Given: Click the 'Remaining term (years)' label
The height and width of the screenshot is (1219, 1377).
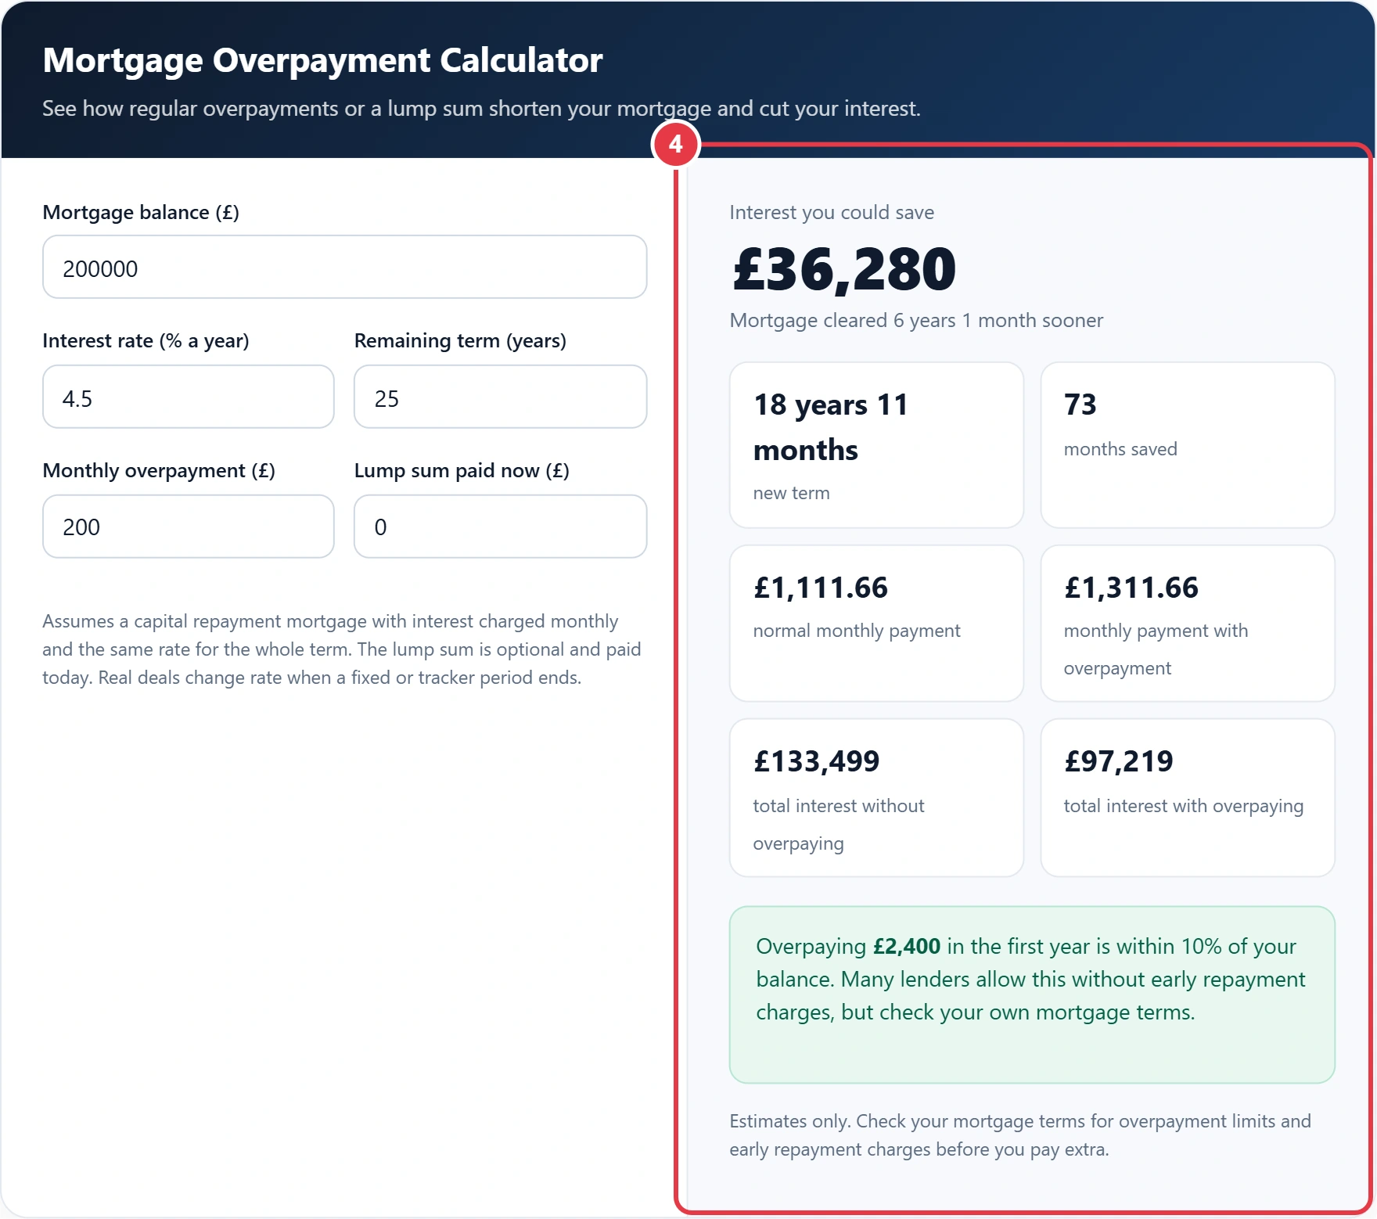Looking at the screenshot, I should coord(460,340).
